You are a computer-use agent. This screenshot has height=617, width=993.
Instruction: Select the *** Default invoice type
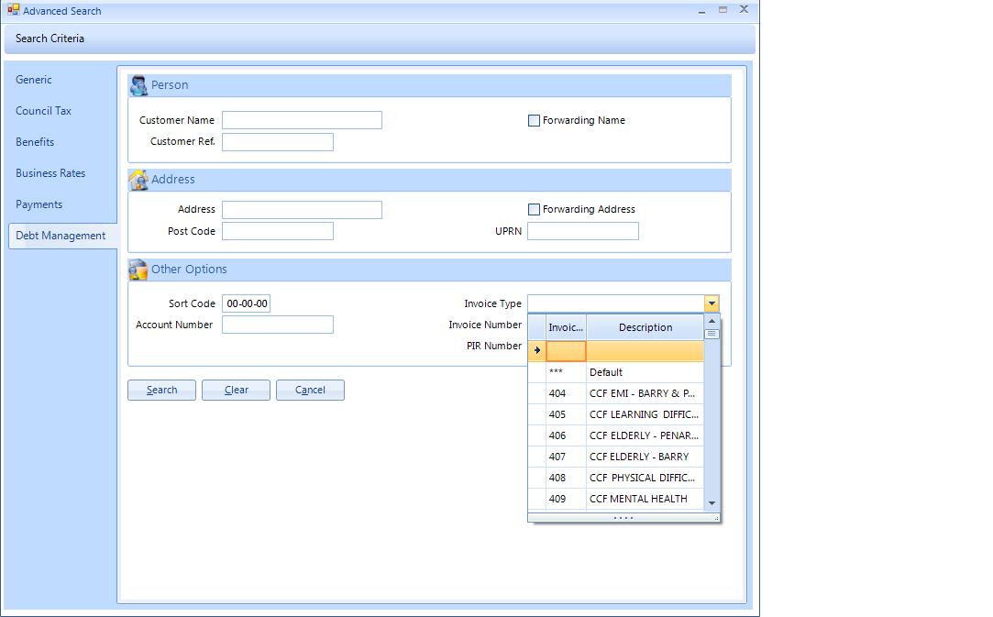pos(616,372)
